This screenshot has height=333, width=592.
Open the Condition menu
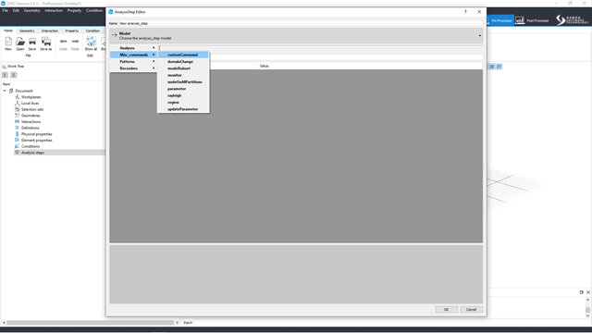pos(94,10)
